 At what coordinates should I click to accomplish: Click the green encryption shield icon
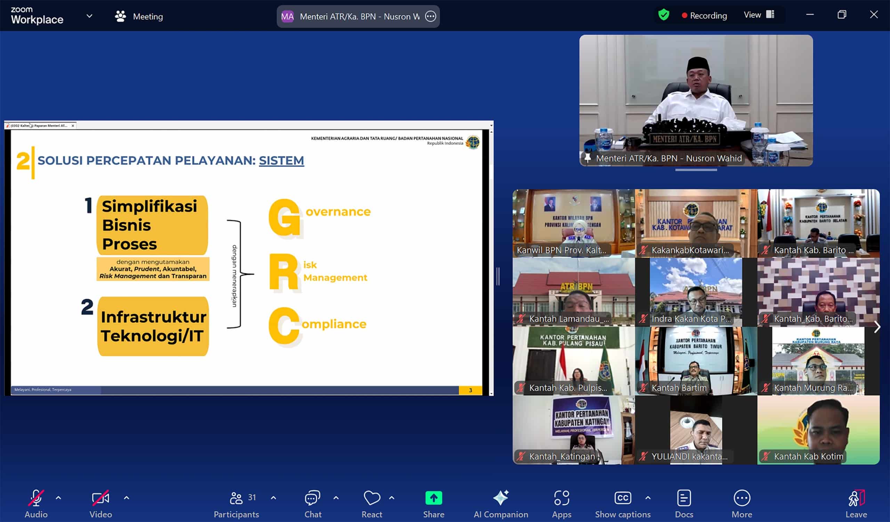pyautogui.click(x=664, y=15)
